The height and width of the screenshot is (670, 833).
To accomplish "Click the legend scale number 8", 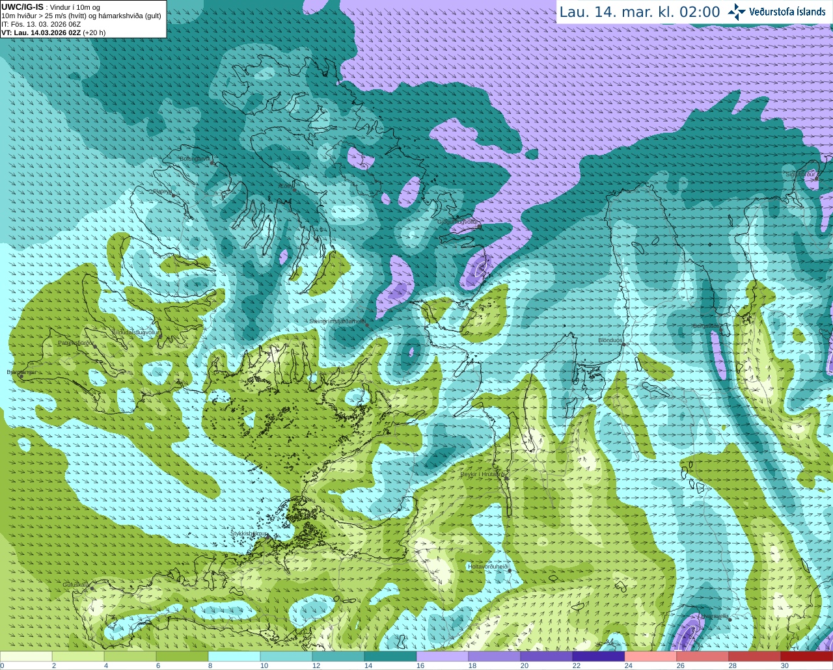I will point(210,666).
